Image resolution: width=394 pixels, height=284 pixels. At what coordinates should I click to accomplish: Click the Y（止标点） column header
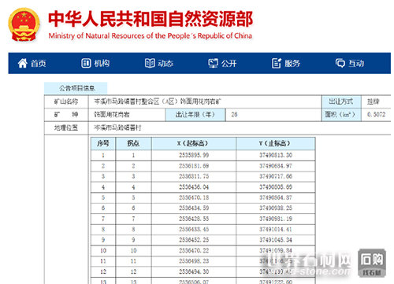pyautogui.click(x=276, y=143)
